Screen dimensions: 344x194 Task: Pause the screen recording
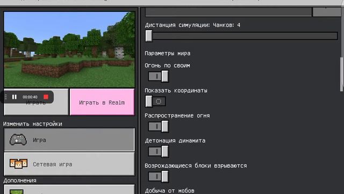pyautogui.click(x=15, y=97)
